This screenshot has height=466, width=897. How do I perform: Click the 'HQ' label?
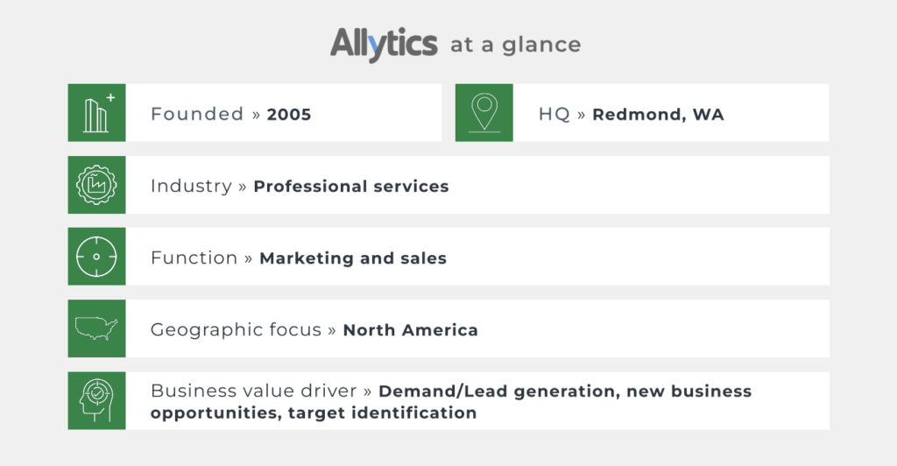[554, 114]
